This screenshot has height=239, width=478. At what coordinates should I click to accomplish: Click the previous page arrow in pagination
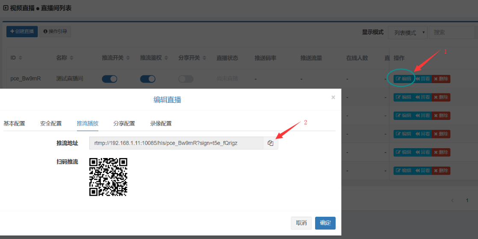point(452,200)
